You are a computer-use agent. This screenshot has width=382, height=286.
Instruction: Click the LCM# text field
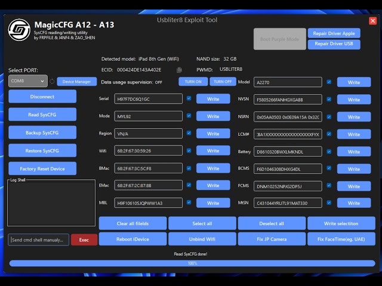(288, 134)
